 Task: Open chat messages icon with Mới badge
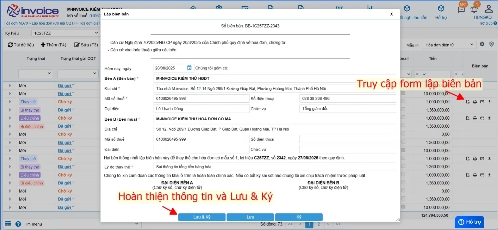(x=461, y=9)
